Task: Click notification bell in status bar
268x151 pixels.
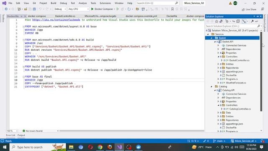Action: (x=263, y=141)
